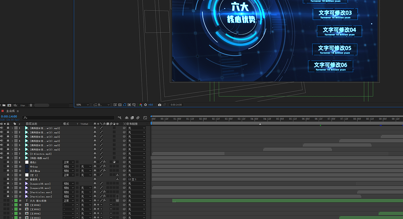Toggle fx switch on layer 16 [Particles.mov]
This screenshot has width=403, height=219.
(x=105, y=192)
